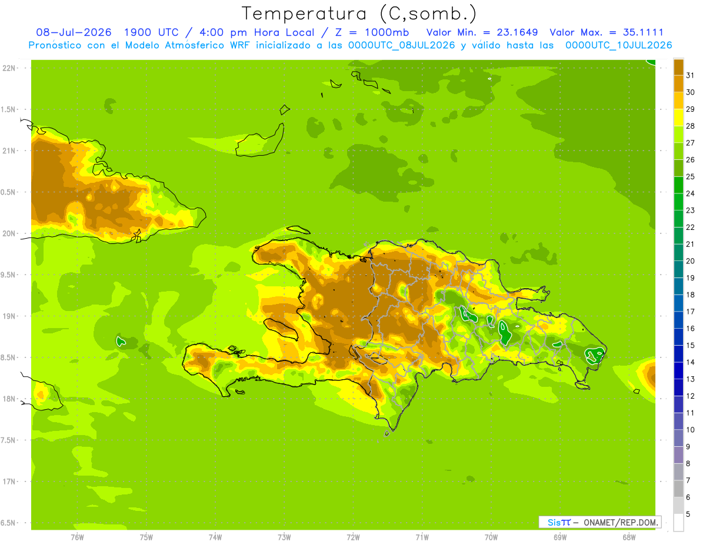
Task: Click the "19N" latitude label
Action: click(9, 316)
